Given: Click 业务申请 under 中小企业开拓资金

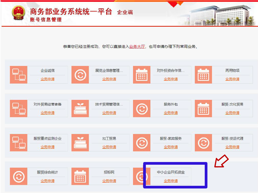Looking at the screenshot, I should 171,181.
